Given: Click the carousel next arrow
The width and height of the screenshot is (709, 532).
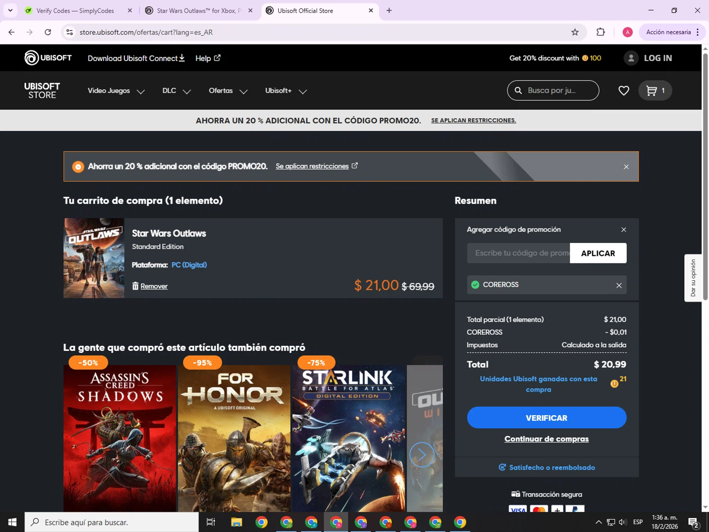Looking at the screenshot, I should [x=422, y=454].
